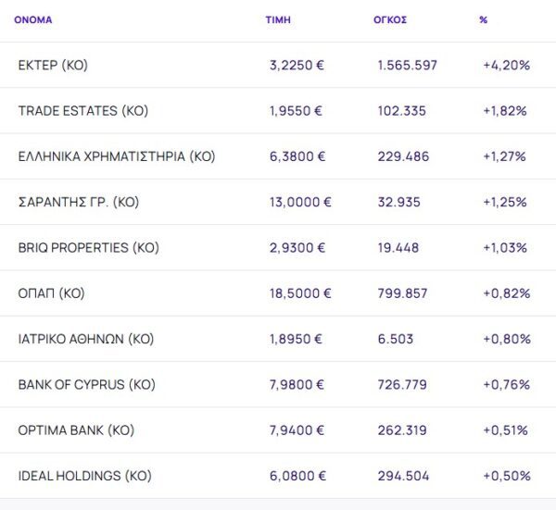Click the +0,50% change for IDEAL HOLDINGS
This screenshot has width=556, height=510.
[506, 476]
